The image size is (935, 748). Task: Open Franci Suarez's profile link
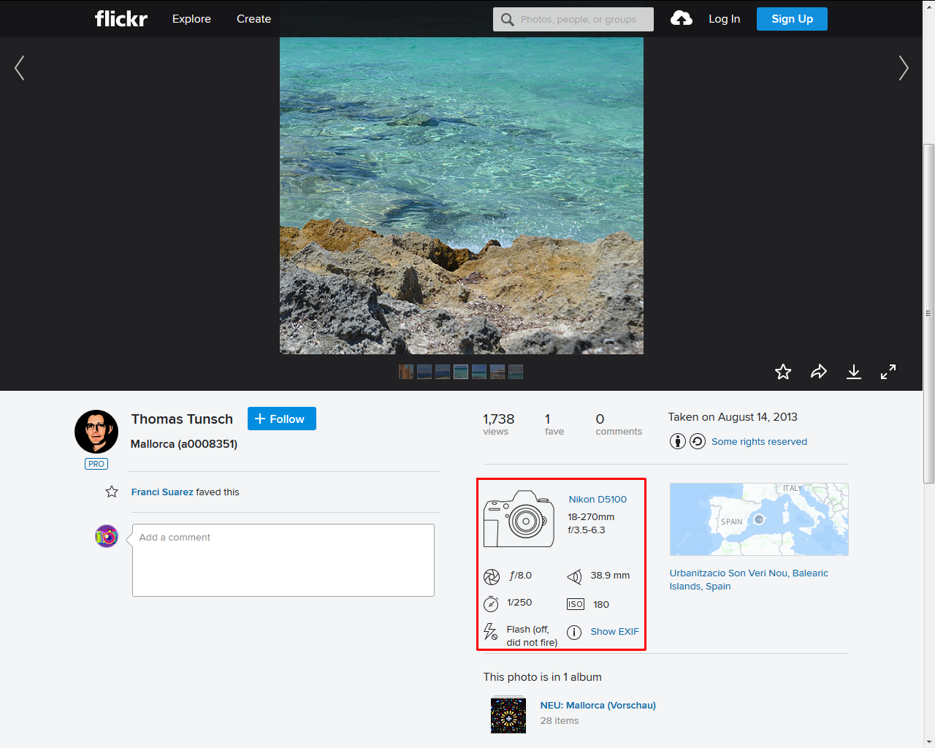(x=162, y=492)
